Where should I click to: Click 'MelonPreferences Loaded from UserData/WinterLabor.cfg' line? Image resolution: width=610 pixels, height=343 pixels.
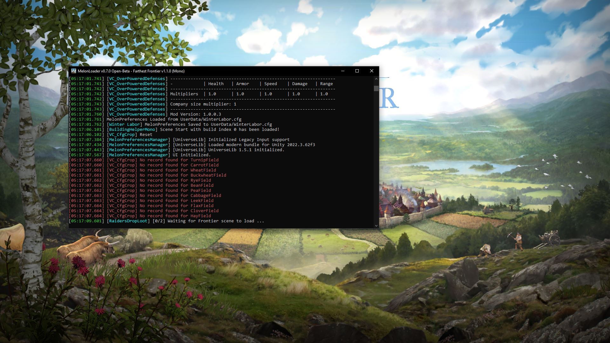[x=174, y=119]
